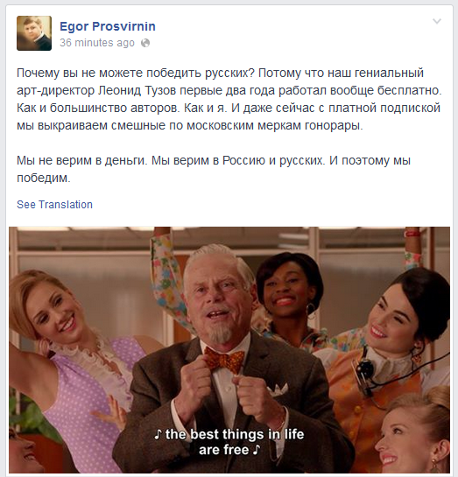
Task: Open Egor Prosvirnin's profile avatar
Action: click(34, 33)
